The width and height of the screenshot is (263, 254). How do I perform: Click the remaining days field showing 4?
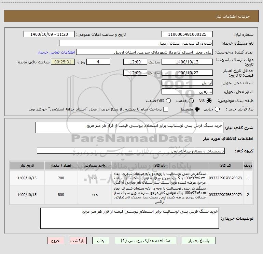pos(98,62)
